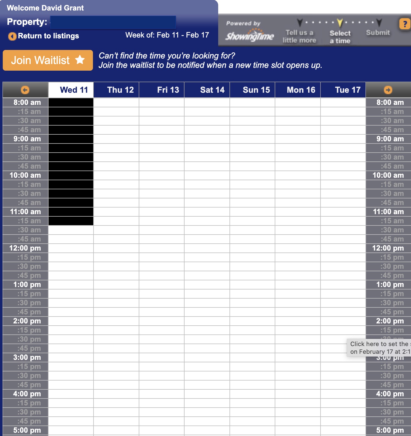The width and height of the screenshot is (411, 436).
Task: Pick the Thu 12 slot at 9:00 am
Action: coord(116,139)
